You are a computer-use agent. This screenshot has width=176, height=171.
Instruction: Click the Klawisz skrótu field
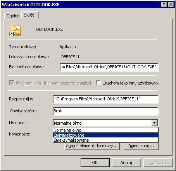pos(105,111)
